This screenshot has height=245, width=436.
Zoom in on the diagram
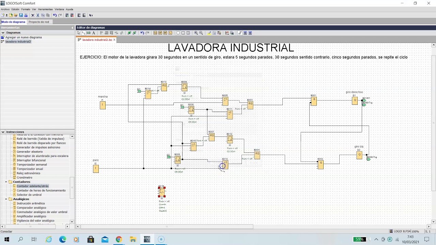tap(196, 33)
